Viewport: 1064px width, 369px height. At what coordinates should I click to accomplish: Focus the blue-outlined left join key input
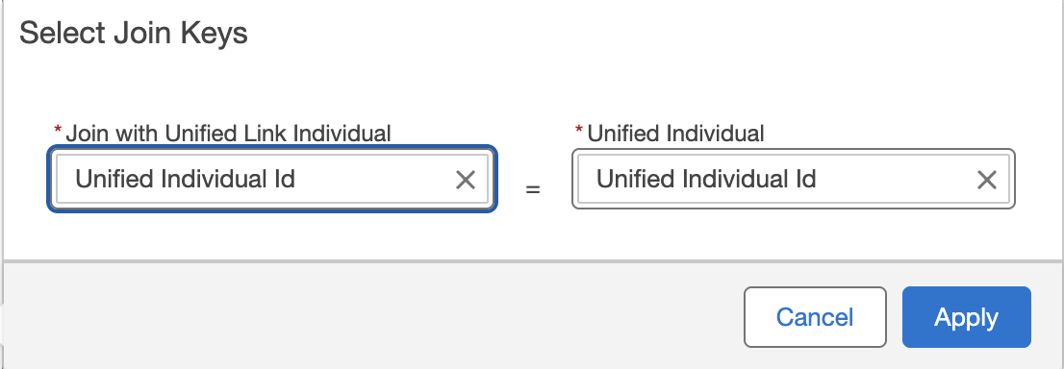(x=271, y=179)
